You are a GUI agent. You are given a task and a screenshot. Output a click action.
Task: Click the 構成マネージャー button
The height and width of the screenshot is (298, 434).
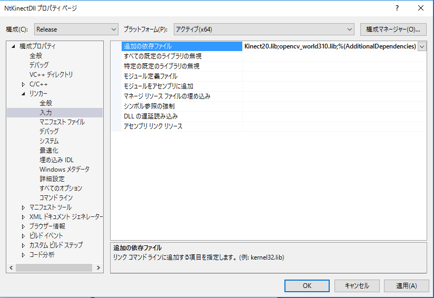[393, 29]
